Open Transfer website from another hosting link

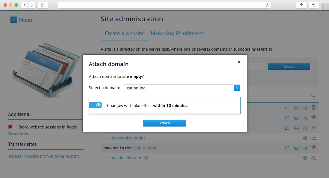[44, 156]
